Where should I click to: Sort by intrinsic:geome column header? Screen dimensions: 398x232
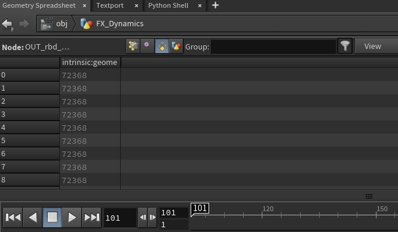point(90,62)
